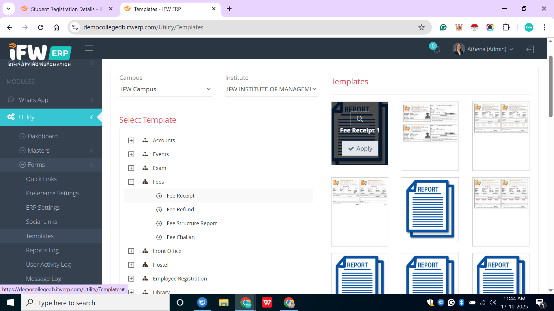Collapse the Fees tree node
This screenshot has width=554, height=311.
(x=131, y=182)
